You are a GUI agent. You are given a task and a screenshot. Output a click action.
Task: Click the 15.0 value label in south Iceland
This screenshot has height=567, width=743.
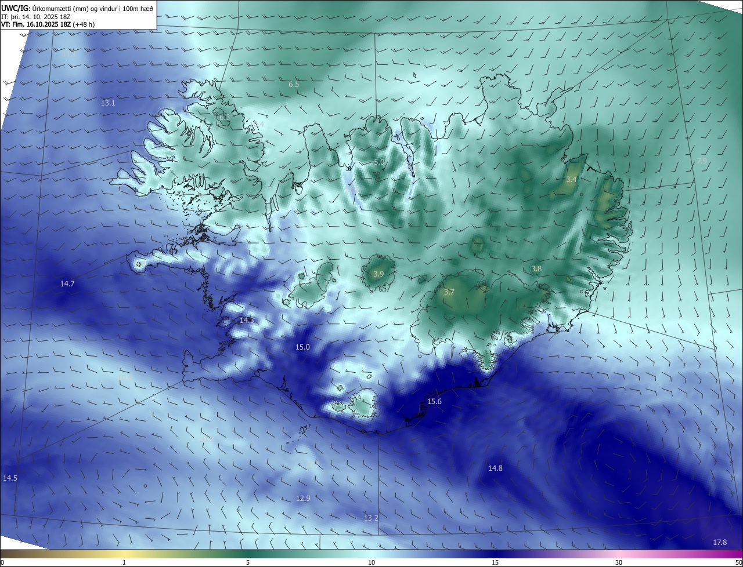point(303,347)
